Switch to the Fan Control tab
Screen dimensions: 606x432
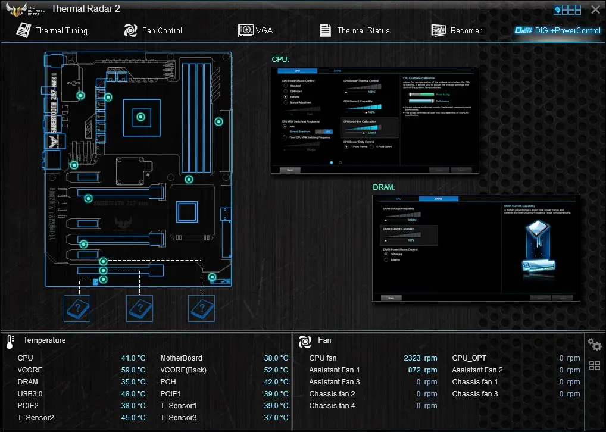[x=152, y=30]
